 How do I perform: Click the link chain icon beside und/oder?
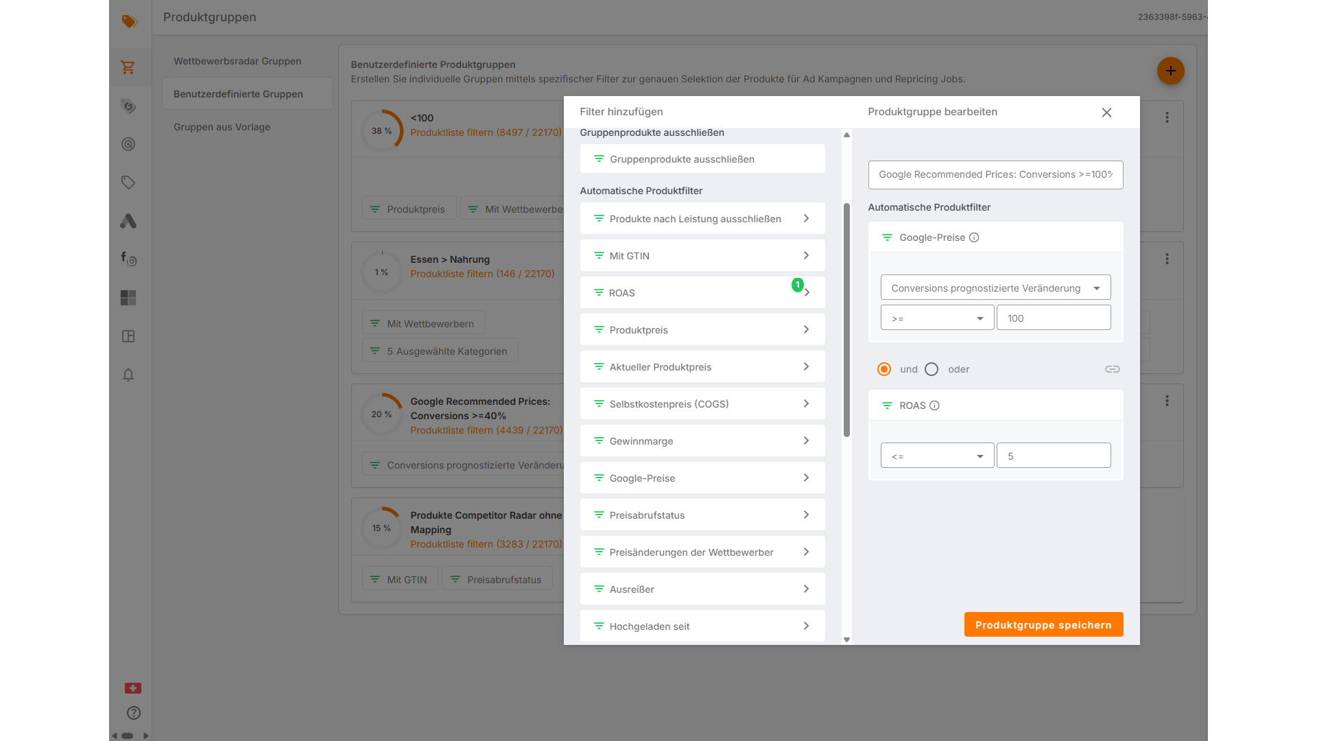(x=1113, y=369)
